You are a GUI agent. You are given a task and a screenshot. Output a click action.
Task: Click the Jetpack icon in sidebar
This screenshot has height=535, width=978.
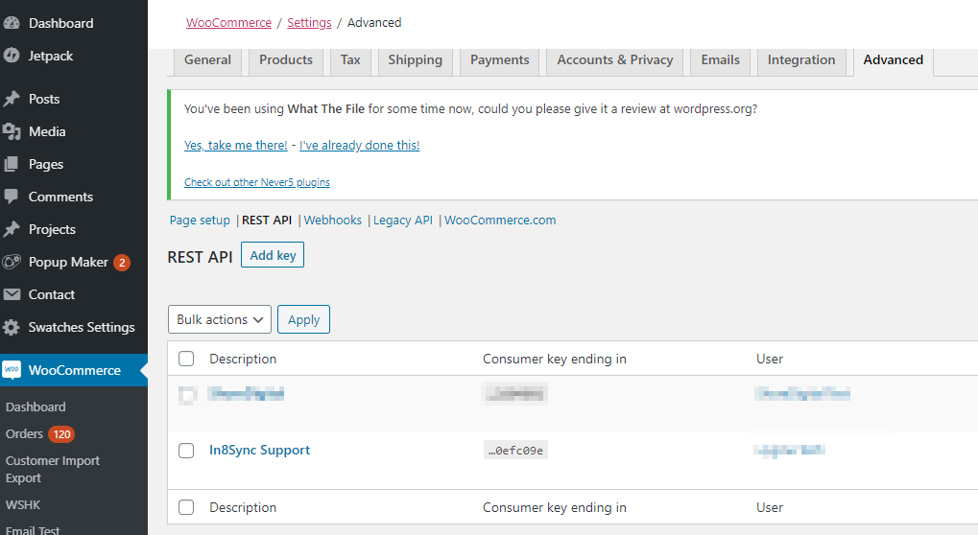[12, 56]
